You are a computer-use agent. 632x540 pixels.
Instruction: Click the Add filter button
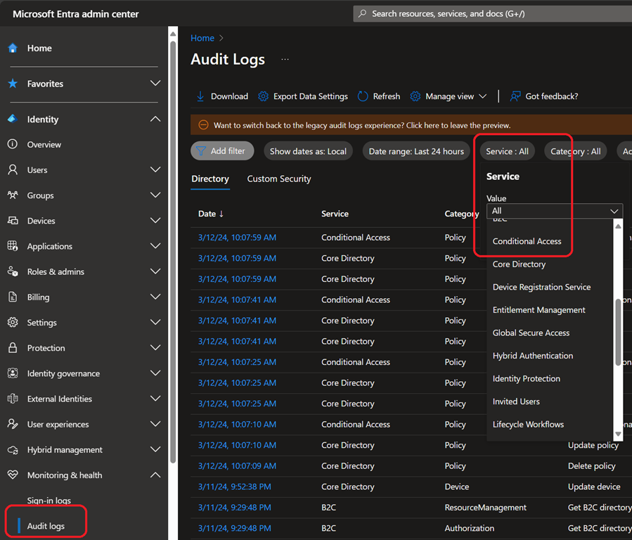[221, 151]
